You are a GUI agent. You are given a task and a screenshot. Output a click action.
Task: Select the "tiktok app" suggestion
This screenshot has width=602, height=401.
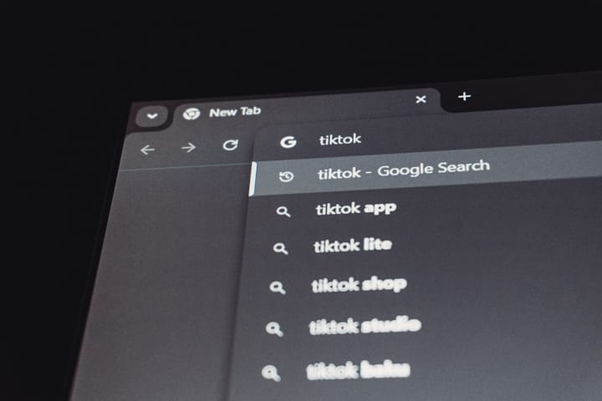pyautogui.click(x=356, y=209)
